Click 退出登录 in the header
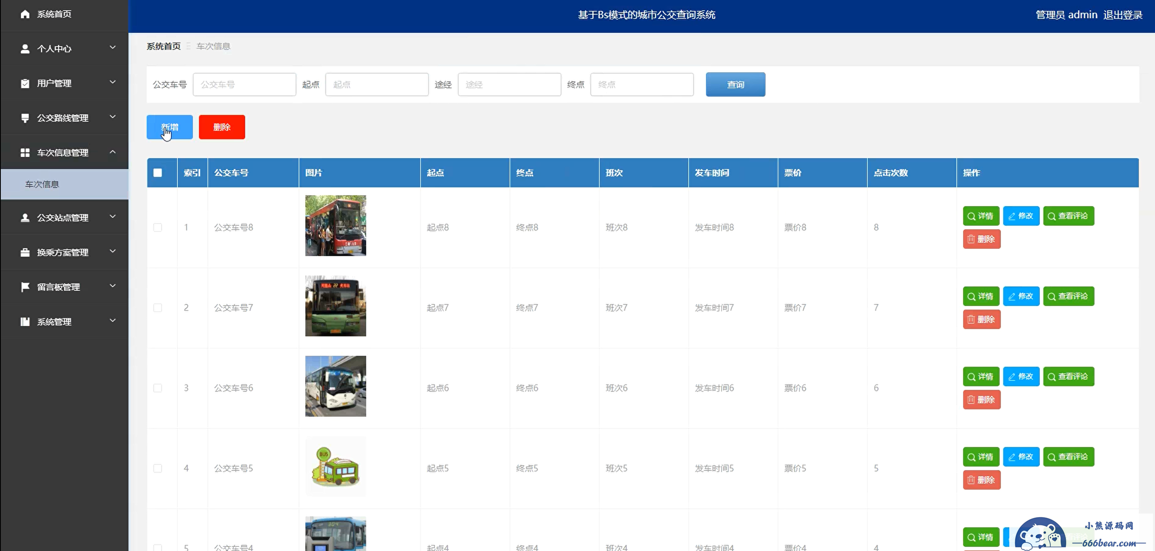Screen dimensions: 1155x551 [1123, 15]
